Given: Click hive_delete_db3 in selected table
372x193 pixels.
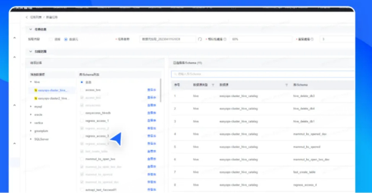Looking at the screenshot, I should point(304,96).
